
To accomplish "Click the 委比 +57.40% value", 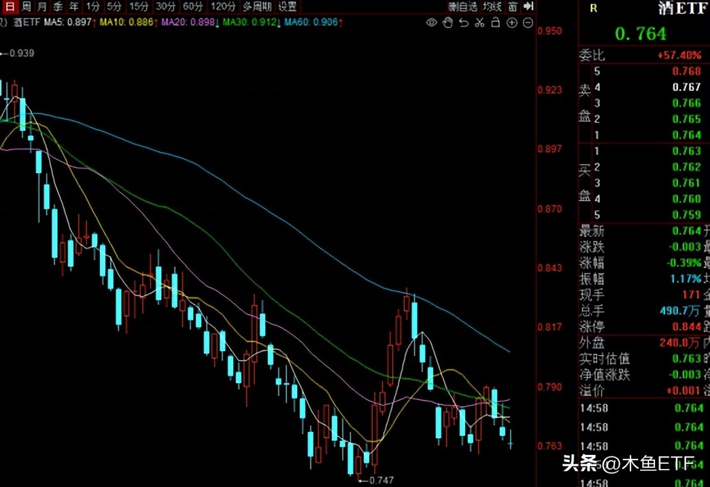I will (679, 55).
